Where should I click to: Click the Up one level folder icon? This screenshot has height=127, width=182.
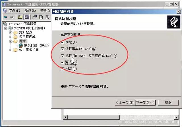[20, 17]
